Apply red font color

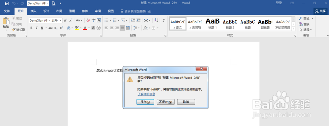pyautogui.click(x=85, y=28)
